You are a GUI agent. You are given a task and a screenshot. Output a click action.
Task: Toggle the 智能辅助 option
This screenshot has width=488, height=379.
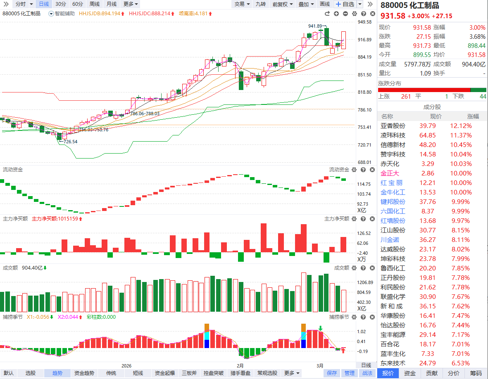tap(62, 14)
